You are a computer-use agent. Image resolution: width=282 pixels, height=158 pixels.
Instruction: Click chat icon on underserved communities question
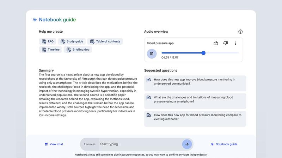coord(149,80)
